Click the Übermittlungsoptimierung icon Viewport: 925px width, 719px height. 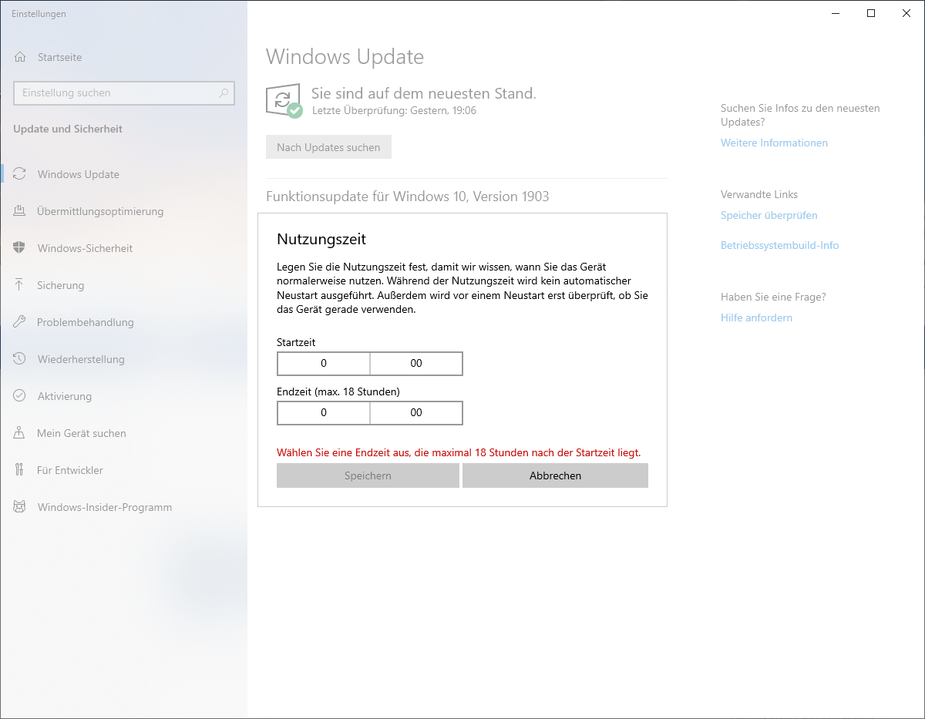click(x=20, y=211)
